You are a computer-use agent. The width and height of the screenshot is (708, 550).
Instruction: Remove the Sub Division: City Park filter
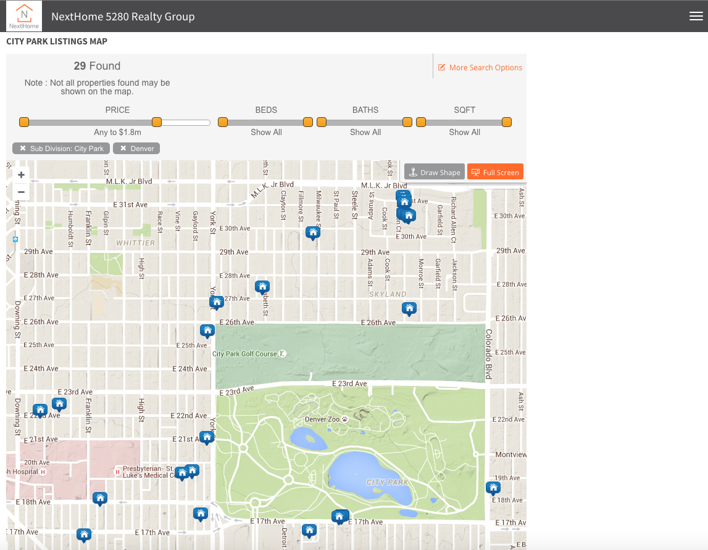click(x=23, y=149)
